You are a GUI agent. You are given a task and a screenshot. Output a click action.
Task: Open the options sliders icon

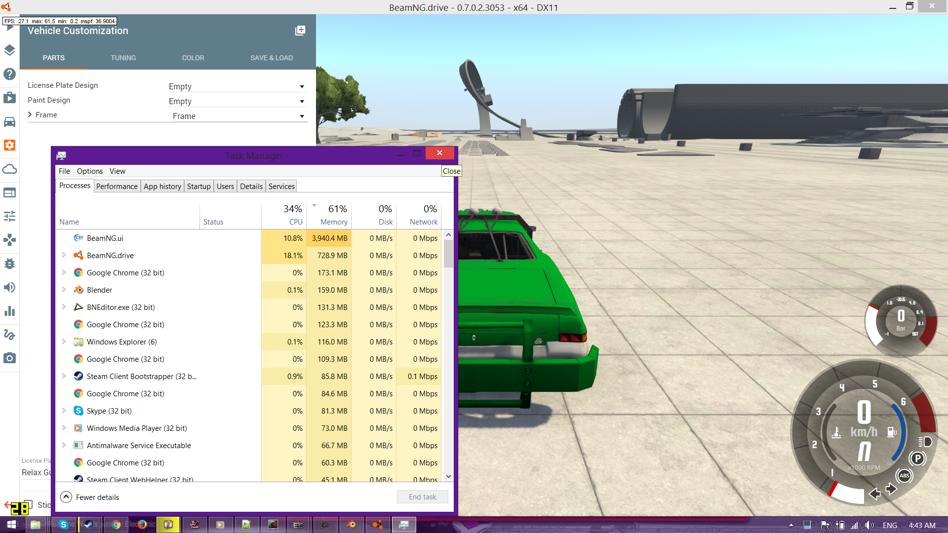[x=9, y=216]
